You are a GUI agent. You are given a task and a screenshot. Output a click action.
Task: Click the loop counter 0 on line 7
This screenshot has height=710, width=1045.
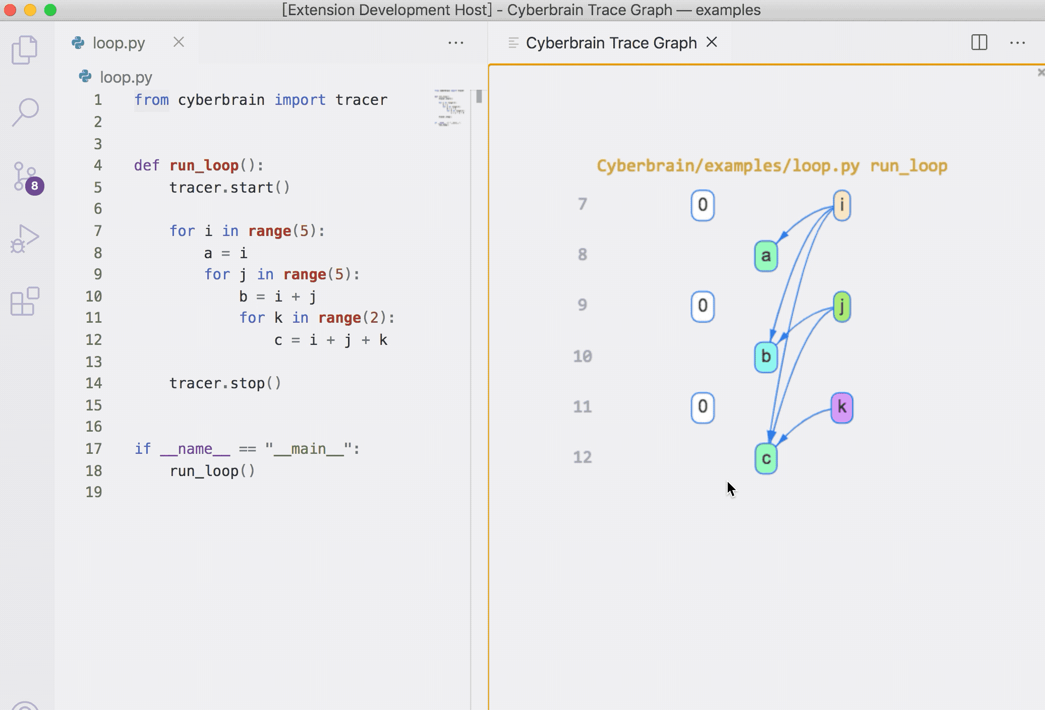point(703,205)
